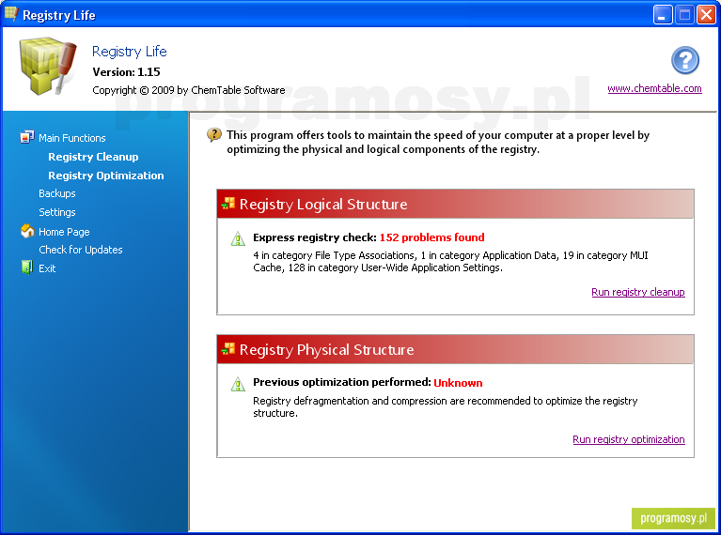Click the red '152 problems found' text
The image size is (721, 535).
(x=431, y=237)
